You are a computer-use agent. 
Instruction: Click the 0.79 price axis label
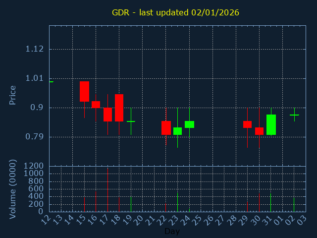pos(34,137)
